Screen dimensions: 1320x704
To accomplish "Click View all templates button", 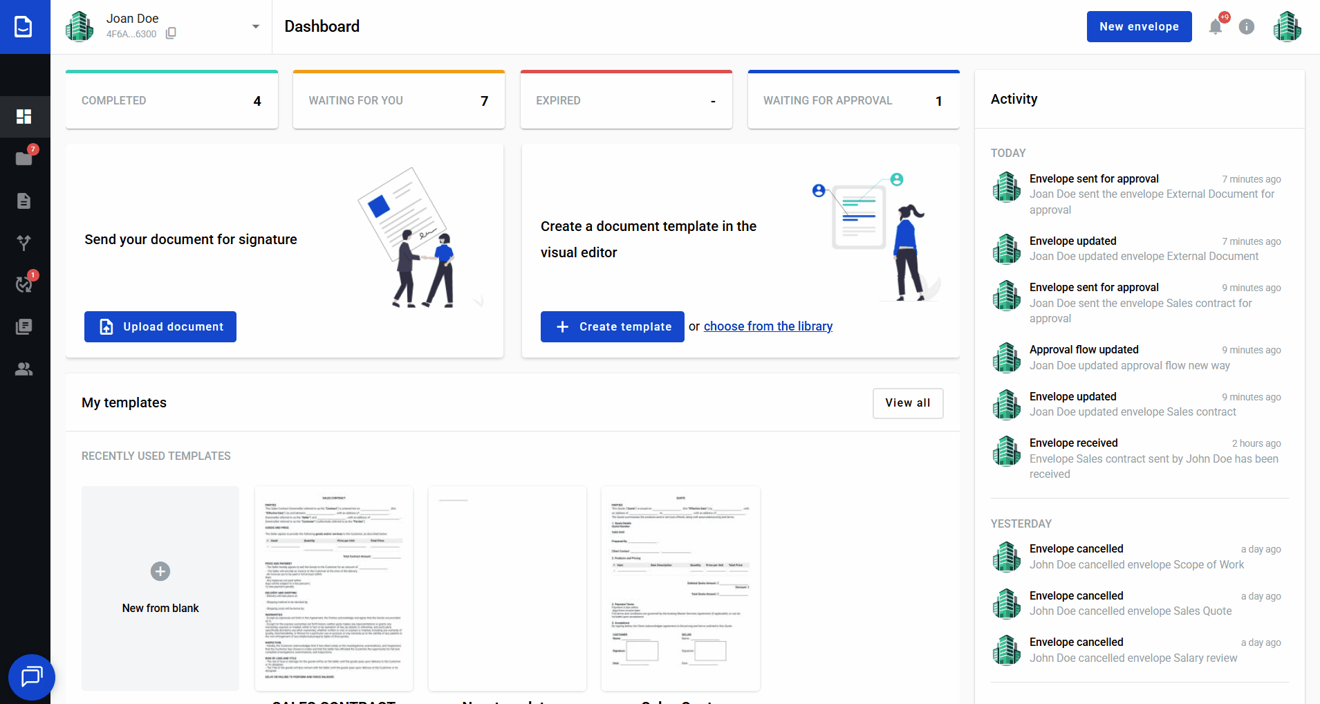I will [x=907, y=403].
